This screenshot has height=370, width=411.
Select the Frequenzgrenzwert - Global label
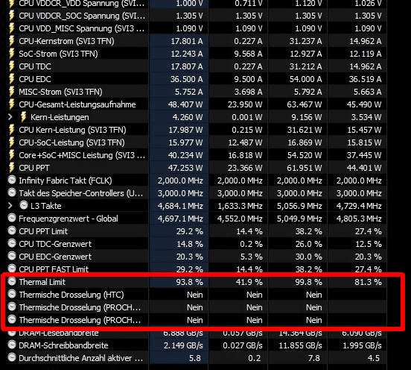click(68, 219)
